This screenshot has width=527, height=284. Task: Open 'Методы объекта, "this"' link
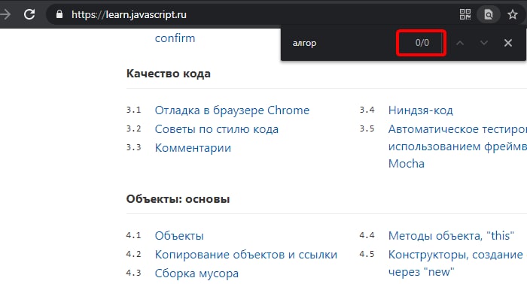(x=451, y=236)
